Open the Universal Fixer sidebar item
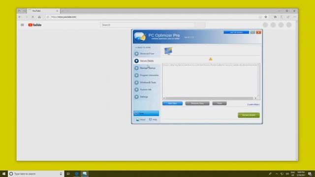 point(147,54)
